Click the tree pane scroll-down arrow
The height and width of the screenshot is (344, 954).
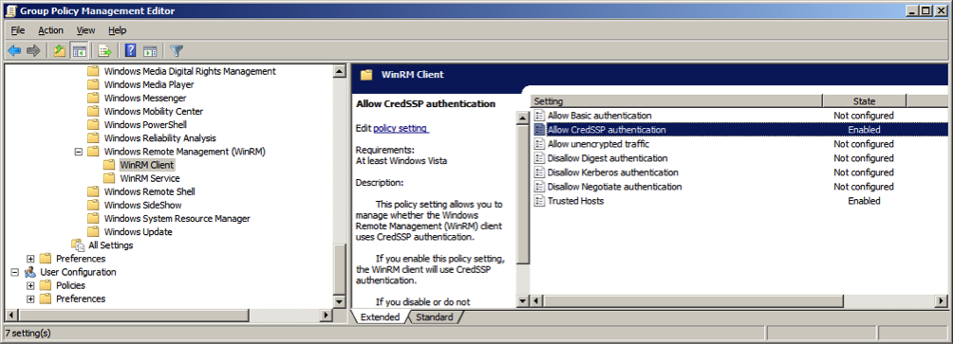[340, 302]
